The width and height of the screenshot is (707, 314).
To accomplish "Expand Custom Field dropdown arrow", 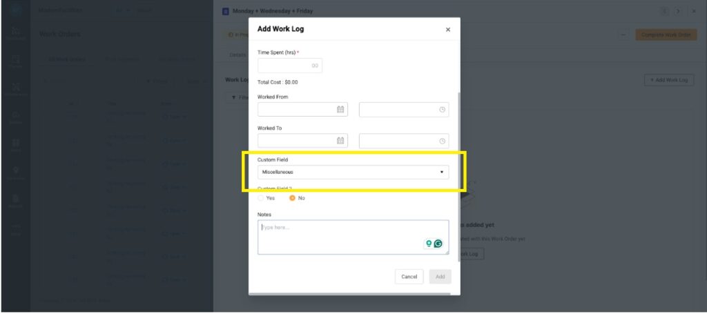I will click(x=441, y=172).
